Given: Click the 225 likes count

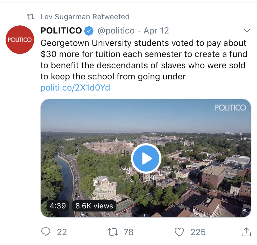Looking at the screenshot, I should [198, 232].
